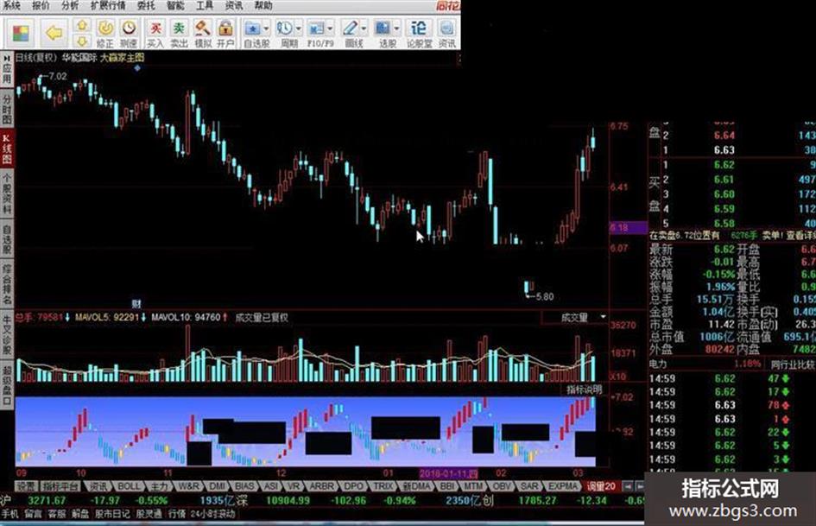
Task: Open 自选股 sidebar tab
Action: pos(7,239)
